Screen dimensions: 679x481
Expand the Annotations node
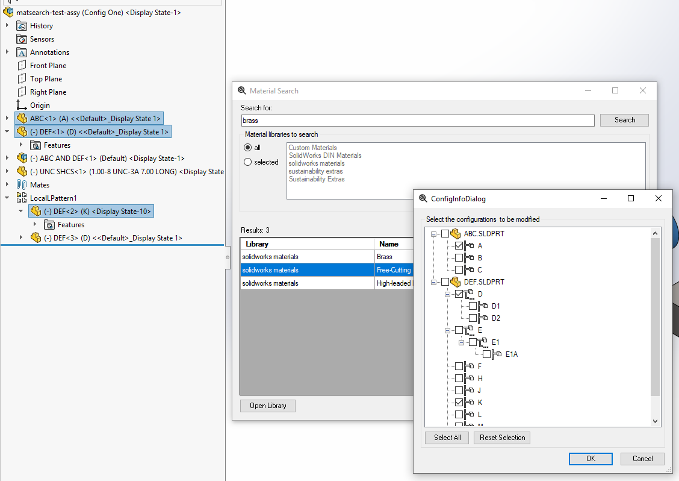tap(7, 52)
